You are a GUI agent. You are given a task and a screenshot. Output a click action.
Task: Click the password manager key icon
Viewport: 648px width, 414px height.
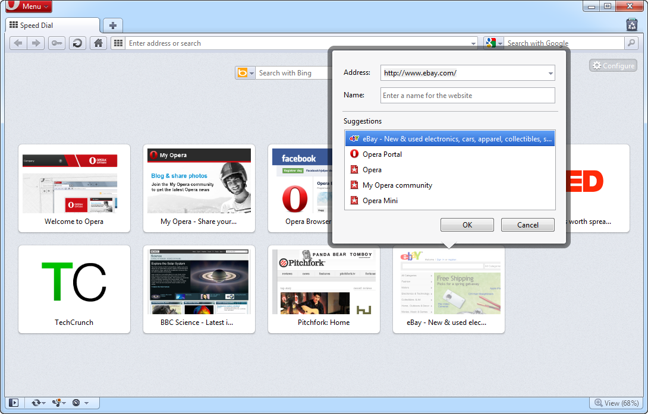coord(56,43)
